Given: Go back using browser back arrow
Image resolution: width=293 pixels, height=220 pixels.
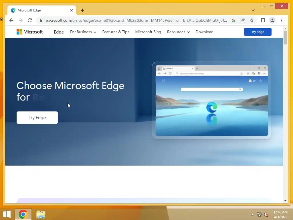Looking at the screenshot, I should tap(11, 20).
